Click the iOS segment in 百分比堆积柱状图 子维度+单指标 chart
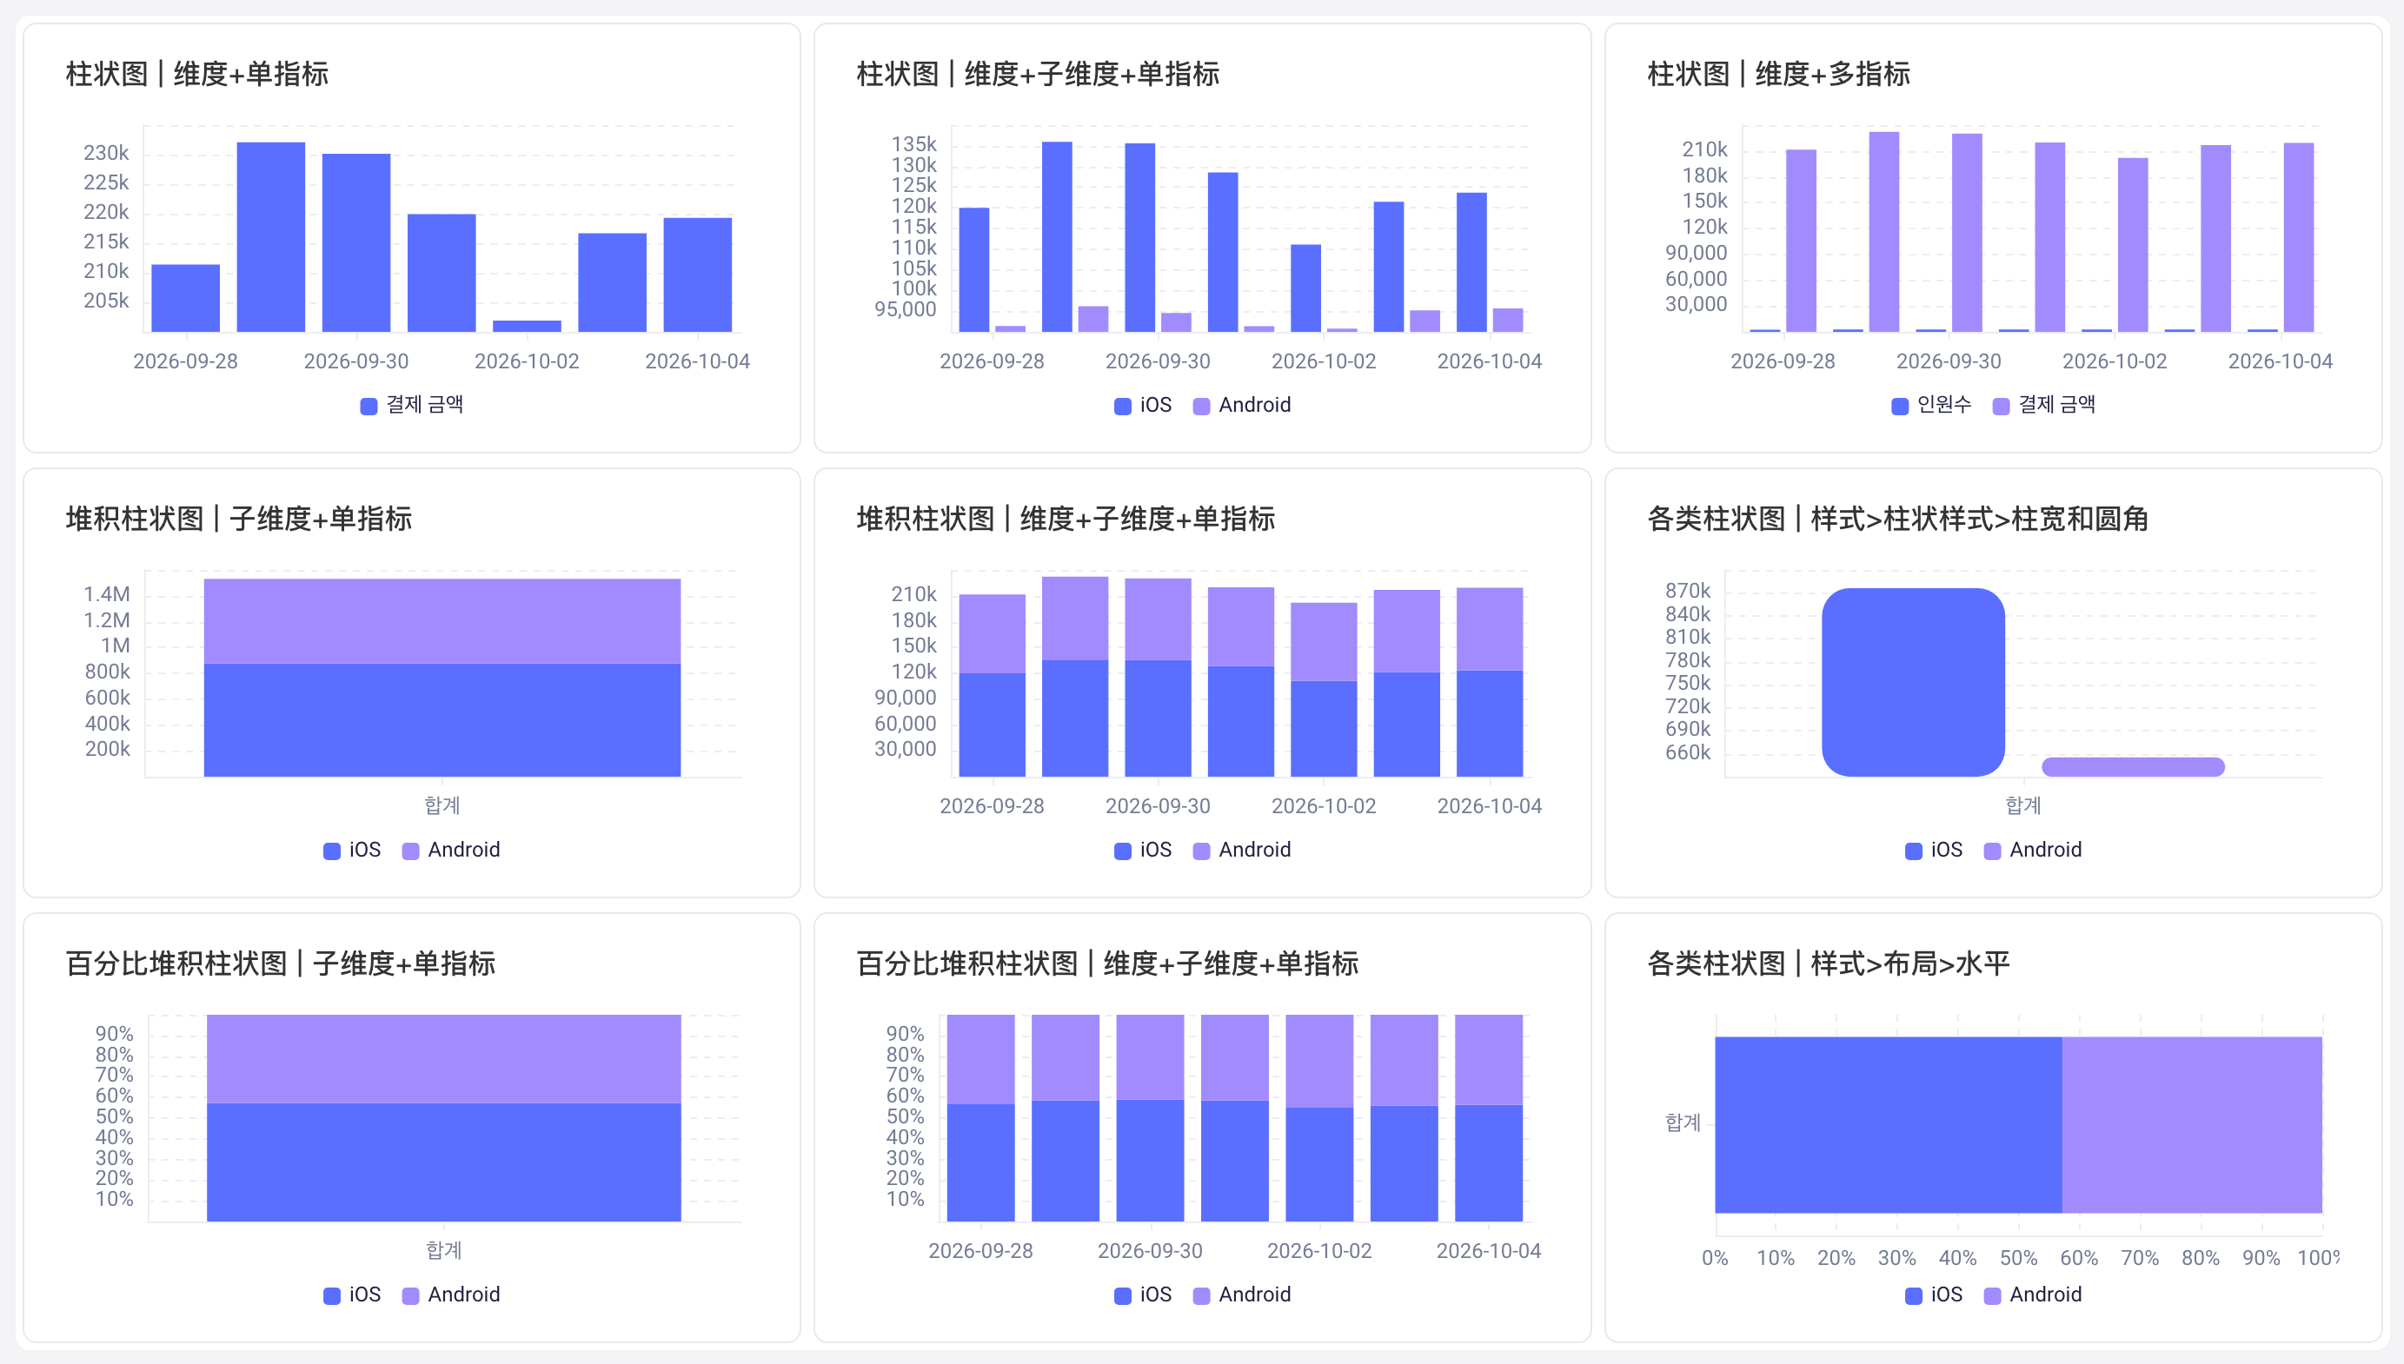The image size is (2404, 1364). tap(443, 1162)
